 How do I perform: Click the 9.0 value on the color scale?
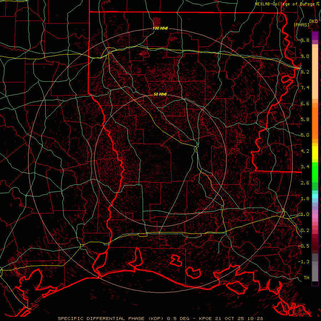(x=305, y=56)
